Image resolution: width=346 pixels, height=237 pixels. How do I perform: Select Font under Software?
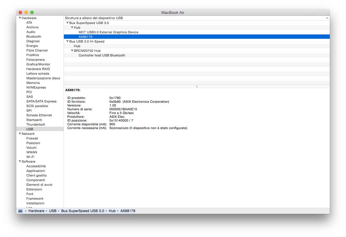click(30, 194)
